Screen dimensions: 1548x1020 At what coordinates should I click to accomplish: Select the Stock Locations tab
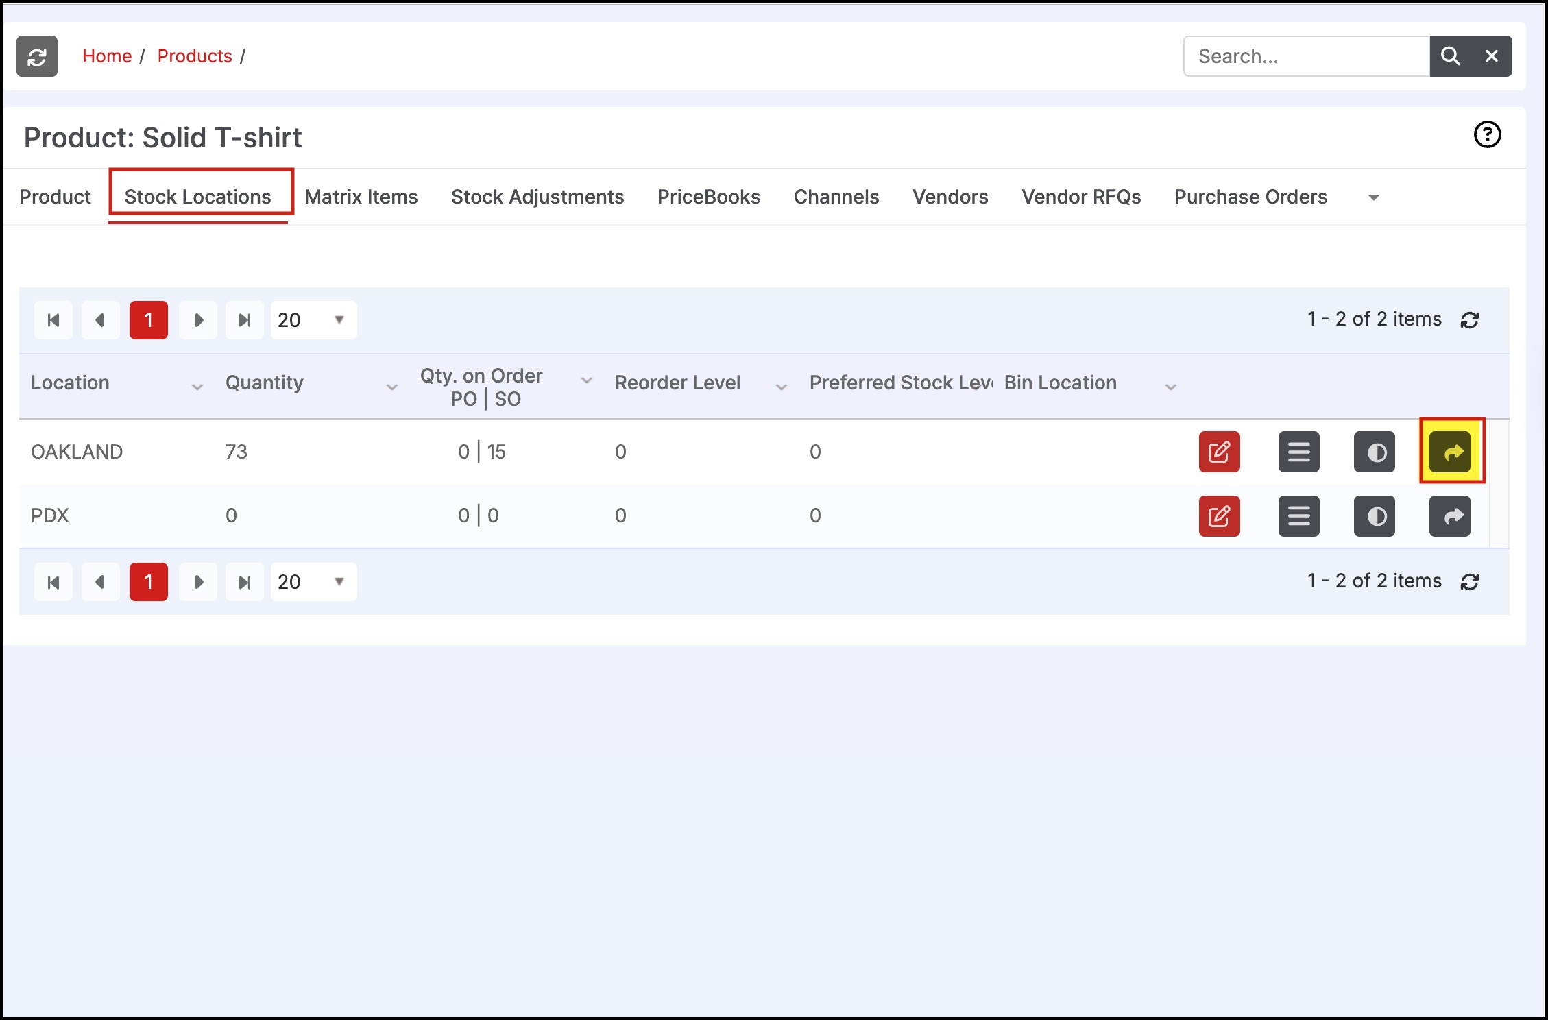[198, 197]
